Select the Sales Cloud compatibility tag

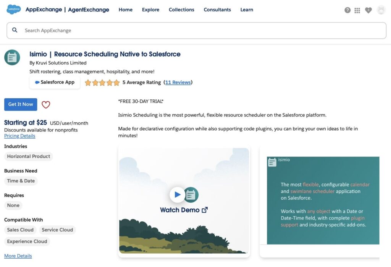(x=20, y=230)
